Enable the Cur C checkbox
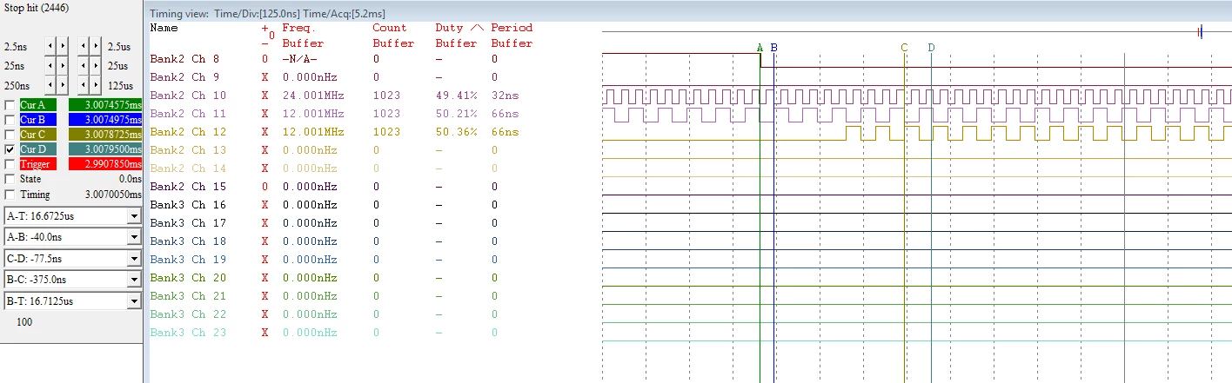The image size is (1232, 383). [x=10, y=135]
